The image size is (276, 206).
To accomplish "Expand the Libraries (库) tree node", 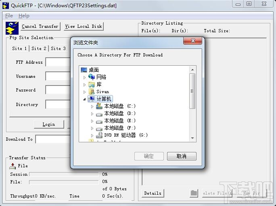I will (84, 85).
